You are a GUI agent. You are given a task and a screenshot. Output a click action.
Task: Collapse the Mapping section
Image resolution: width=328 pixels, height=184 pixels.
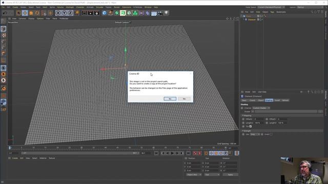tap(247, 116)
